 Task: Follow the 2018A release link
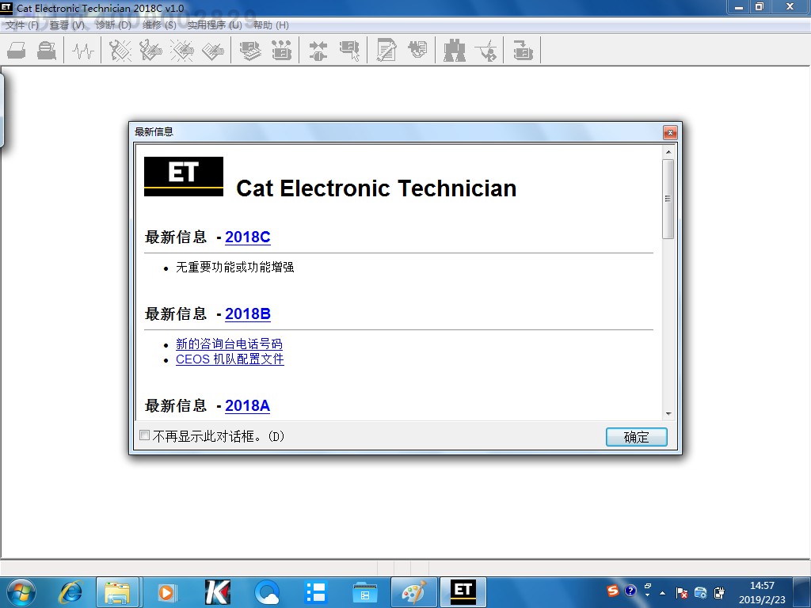(x=247, y=406)
